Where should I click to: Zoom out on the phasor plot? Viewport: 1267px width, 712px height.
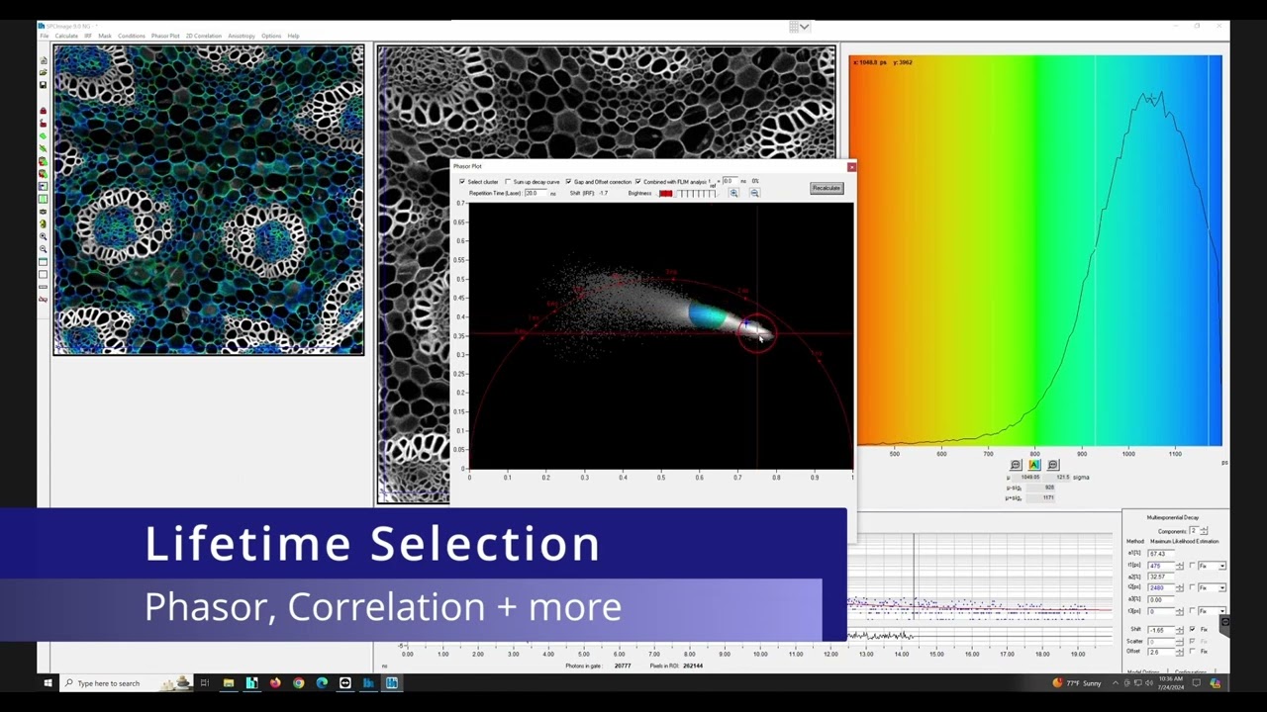(754, 193)
